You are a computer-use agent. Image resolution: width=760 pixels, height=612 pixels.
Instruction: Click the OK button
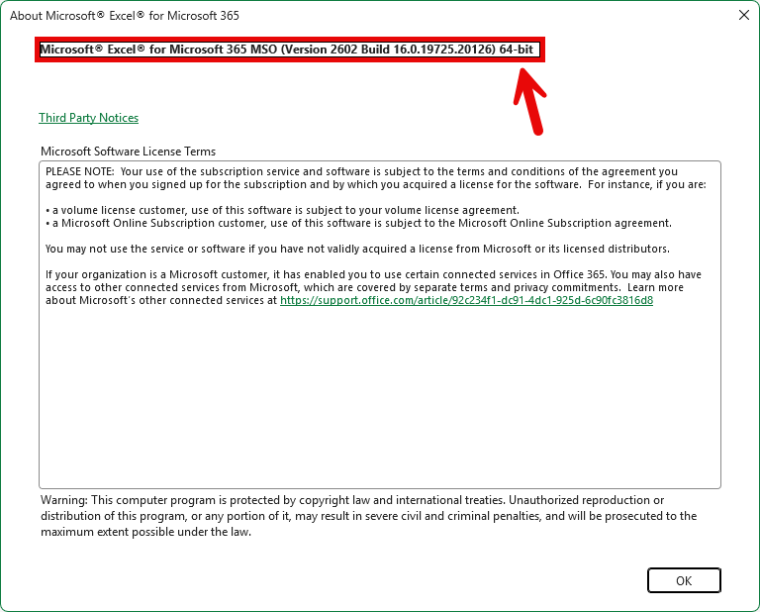(x=684, y=580)
